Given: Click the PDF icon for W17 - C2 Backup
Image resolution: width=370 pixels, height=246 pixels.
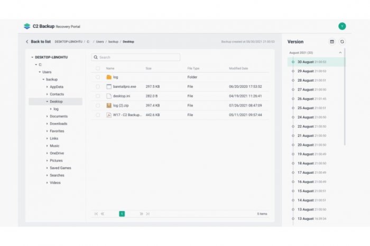Looking at the screenshot, I should [109, 115].
